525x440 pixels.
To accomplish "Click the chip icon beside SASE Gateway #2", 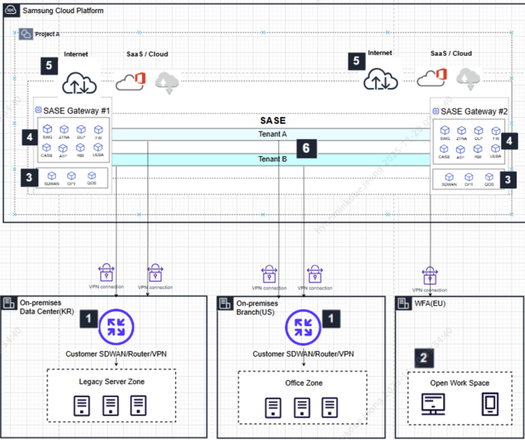I will click(x=436, y=111).
